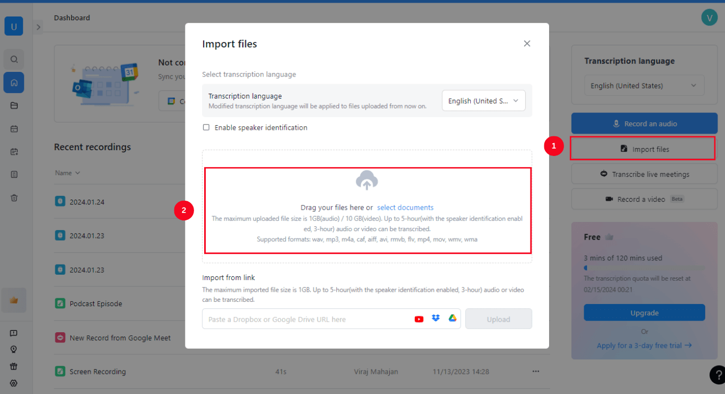Viewport: 725px width, 394px height.
Task: Open the feedback message icon in sidebar
Action: click(x=14, y=333)
